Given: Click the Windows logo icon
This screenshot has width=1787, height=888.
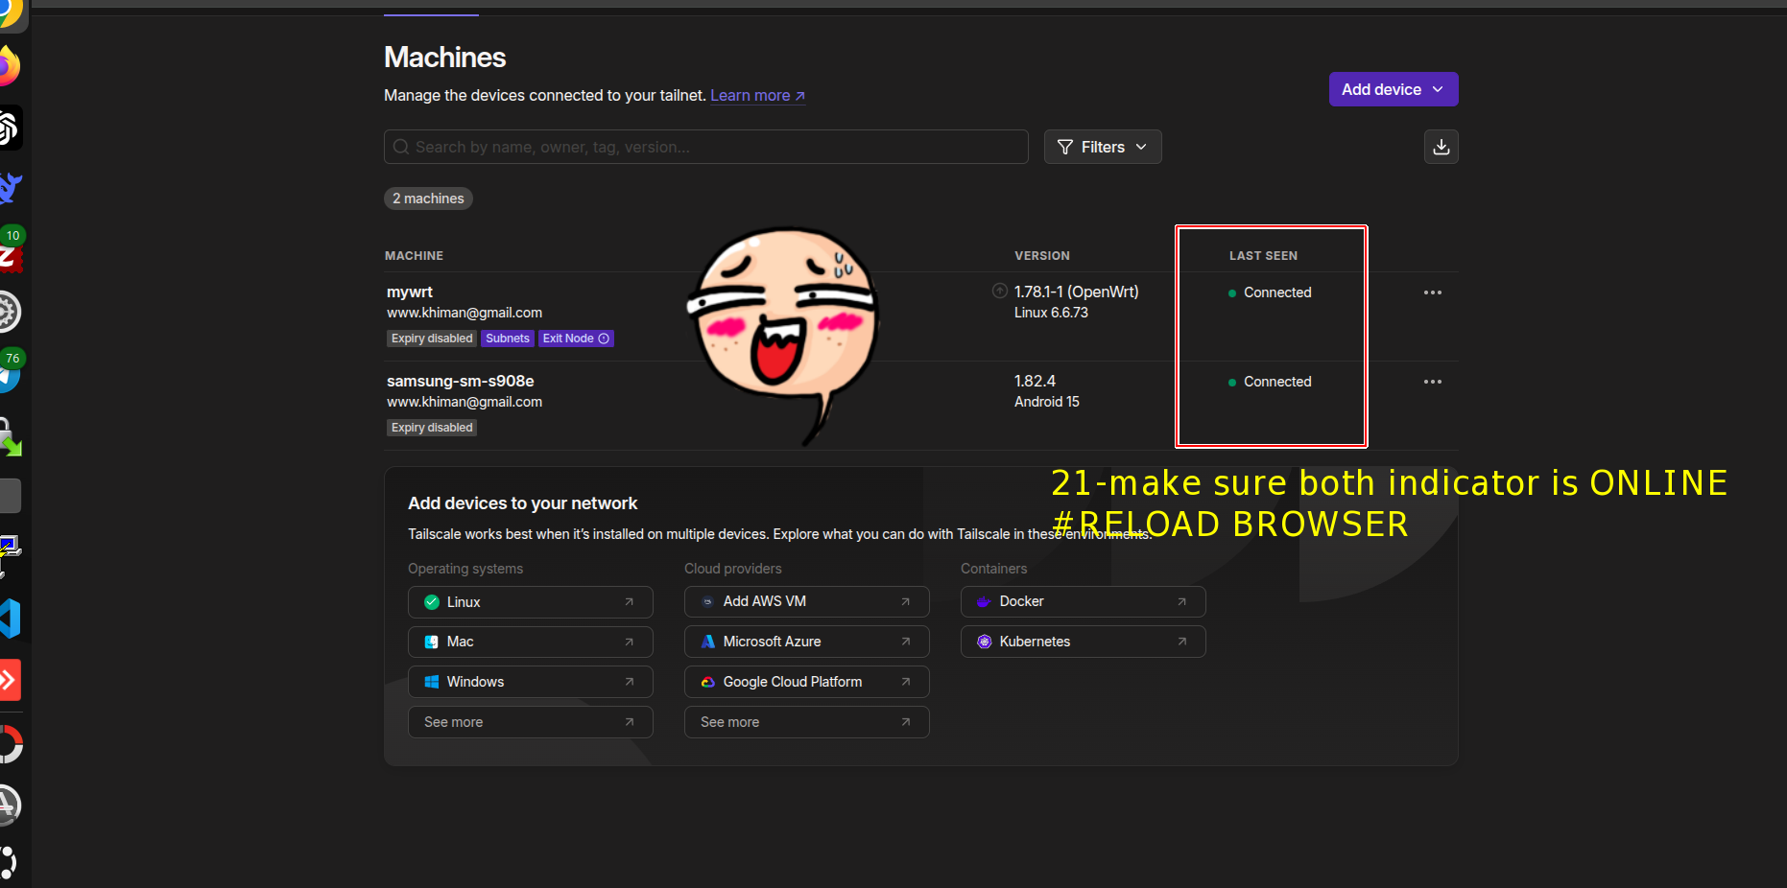Looking at the screenshot, I should coord(432,682).
